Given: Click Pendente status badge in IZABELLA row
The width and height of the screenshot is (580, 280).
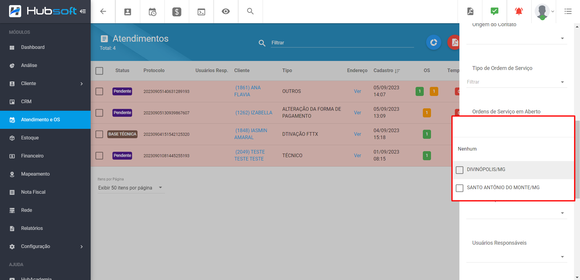Looking at the screenshot, I should pyautogui.click(x=122, y=113).
